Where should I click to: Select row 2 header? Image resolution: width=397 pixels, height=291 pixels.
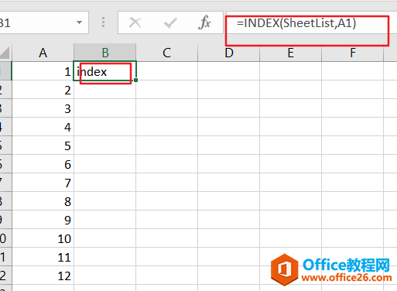(5, 90)
